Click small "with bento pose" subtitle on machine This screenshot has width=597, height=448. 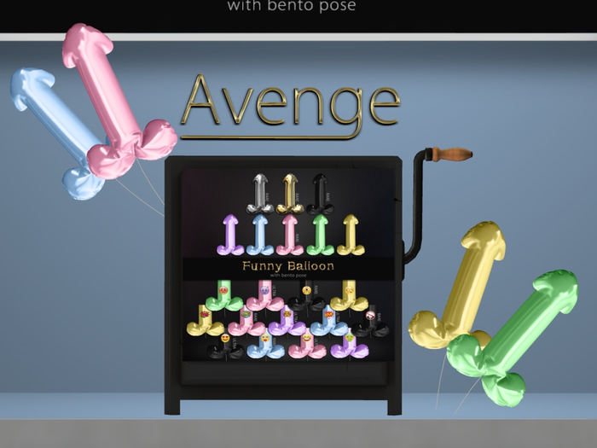(x=288, y=275)
